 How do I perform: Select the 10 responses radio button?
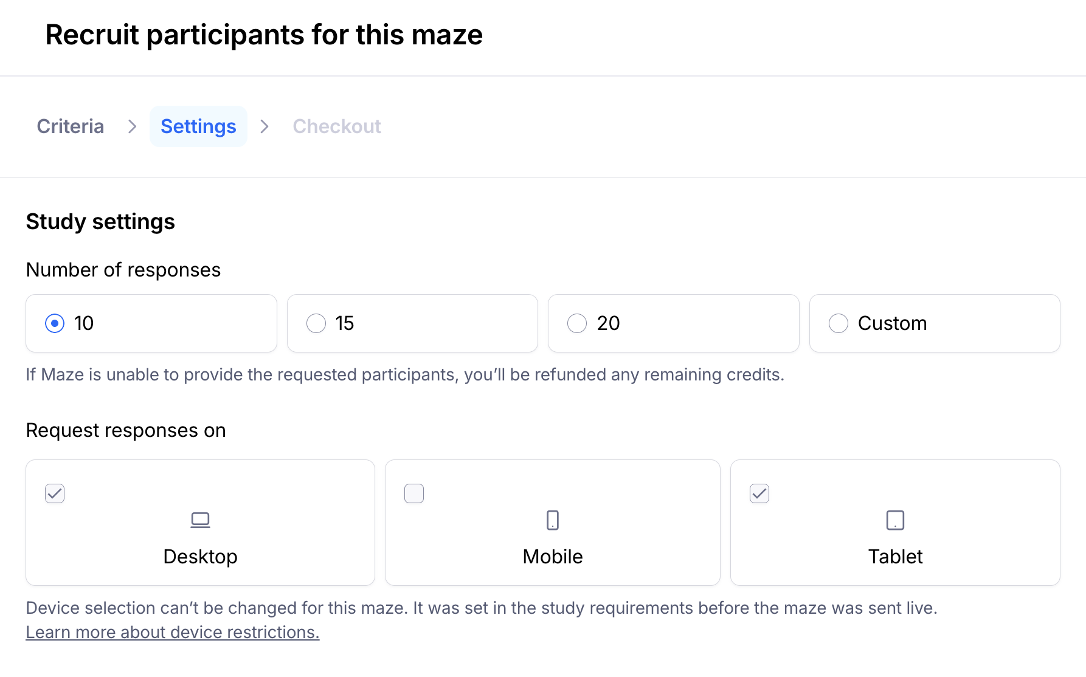coord(55,323)
